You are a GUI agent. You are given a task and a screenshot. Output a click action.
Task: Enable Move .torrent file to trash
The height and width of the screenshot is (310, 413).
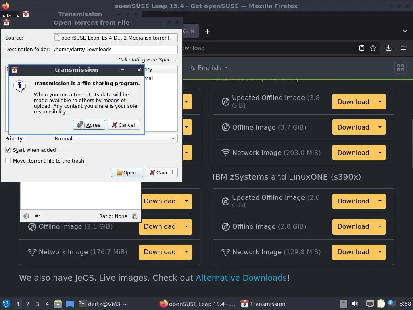click(x=8, y=161)
